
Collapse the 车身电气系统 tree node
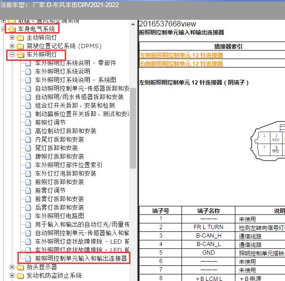point(3,29)
